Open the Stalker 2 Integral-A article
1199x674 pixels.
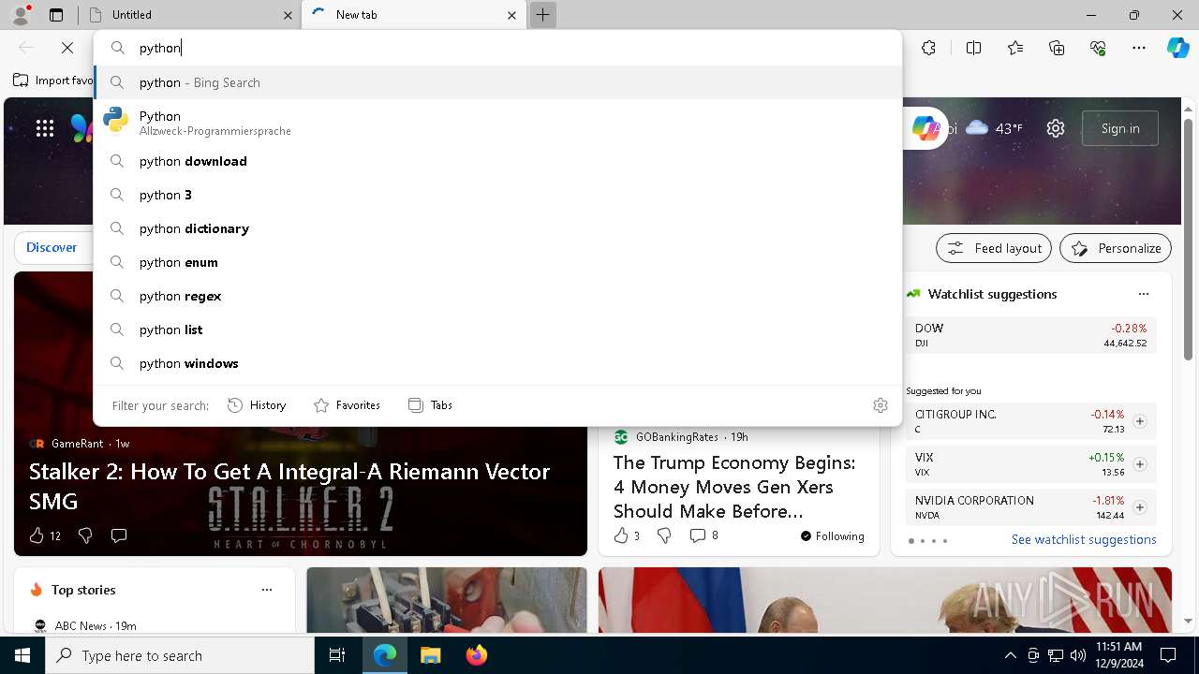(x=289, y=486)
